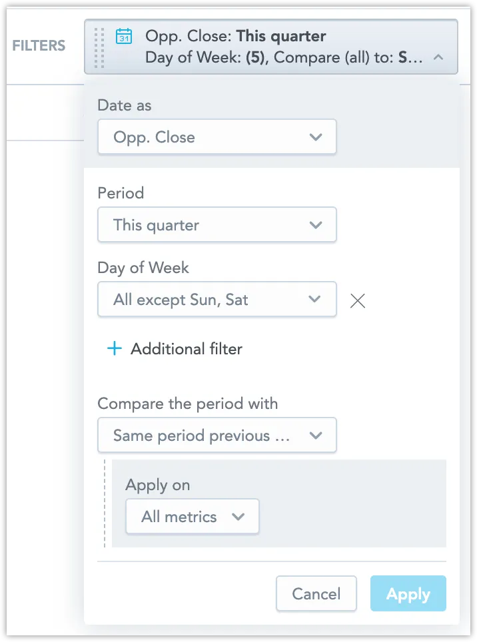This screenshot has height=642, width=477.
Task: Select the Opp. Close filter pill
Action: click(x=266, y=47)
